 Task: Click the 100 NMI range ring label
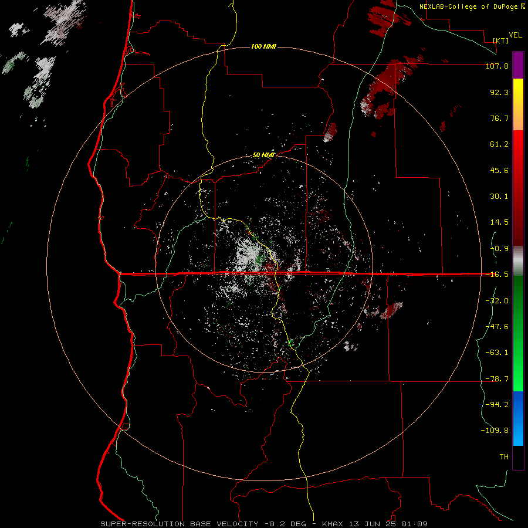click(x=263, y=46)
